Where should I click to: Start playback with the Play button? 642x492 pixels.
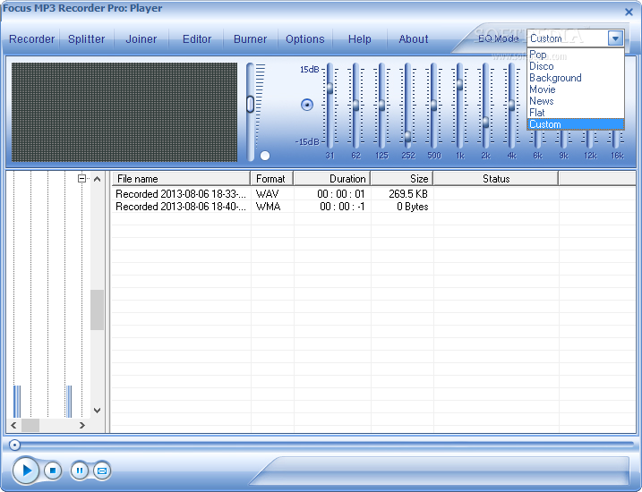[26, 471]
